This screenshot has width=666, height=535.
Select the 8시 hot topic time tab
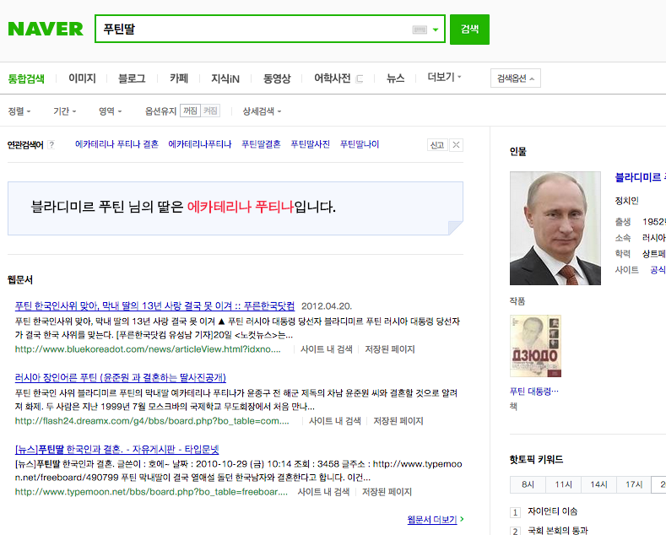tap(528, 484)
